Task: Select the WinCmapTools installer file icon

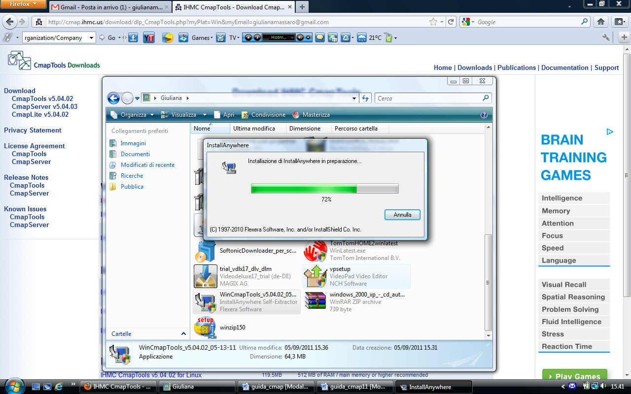Action: [x=205, y=302]
